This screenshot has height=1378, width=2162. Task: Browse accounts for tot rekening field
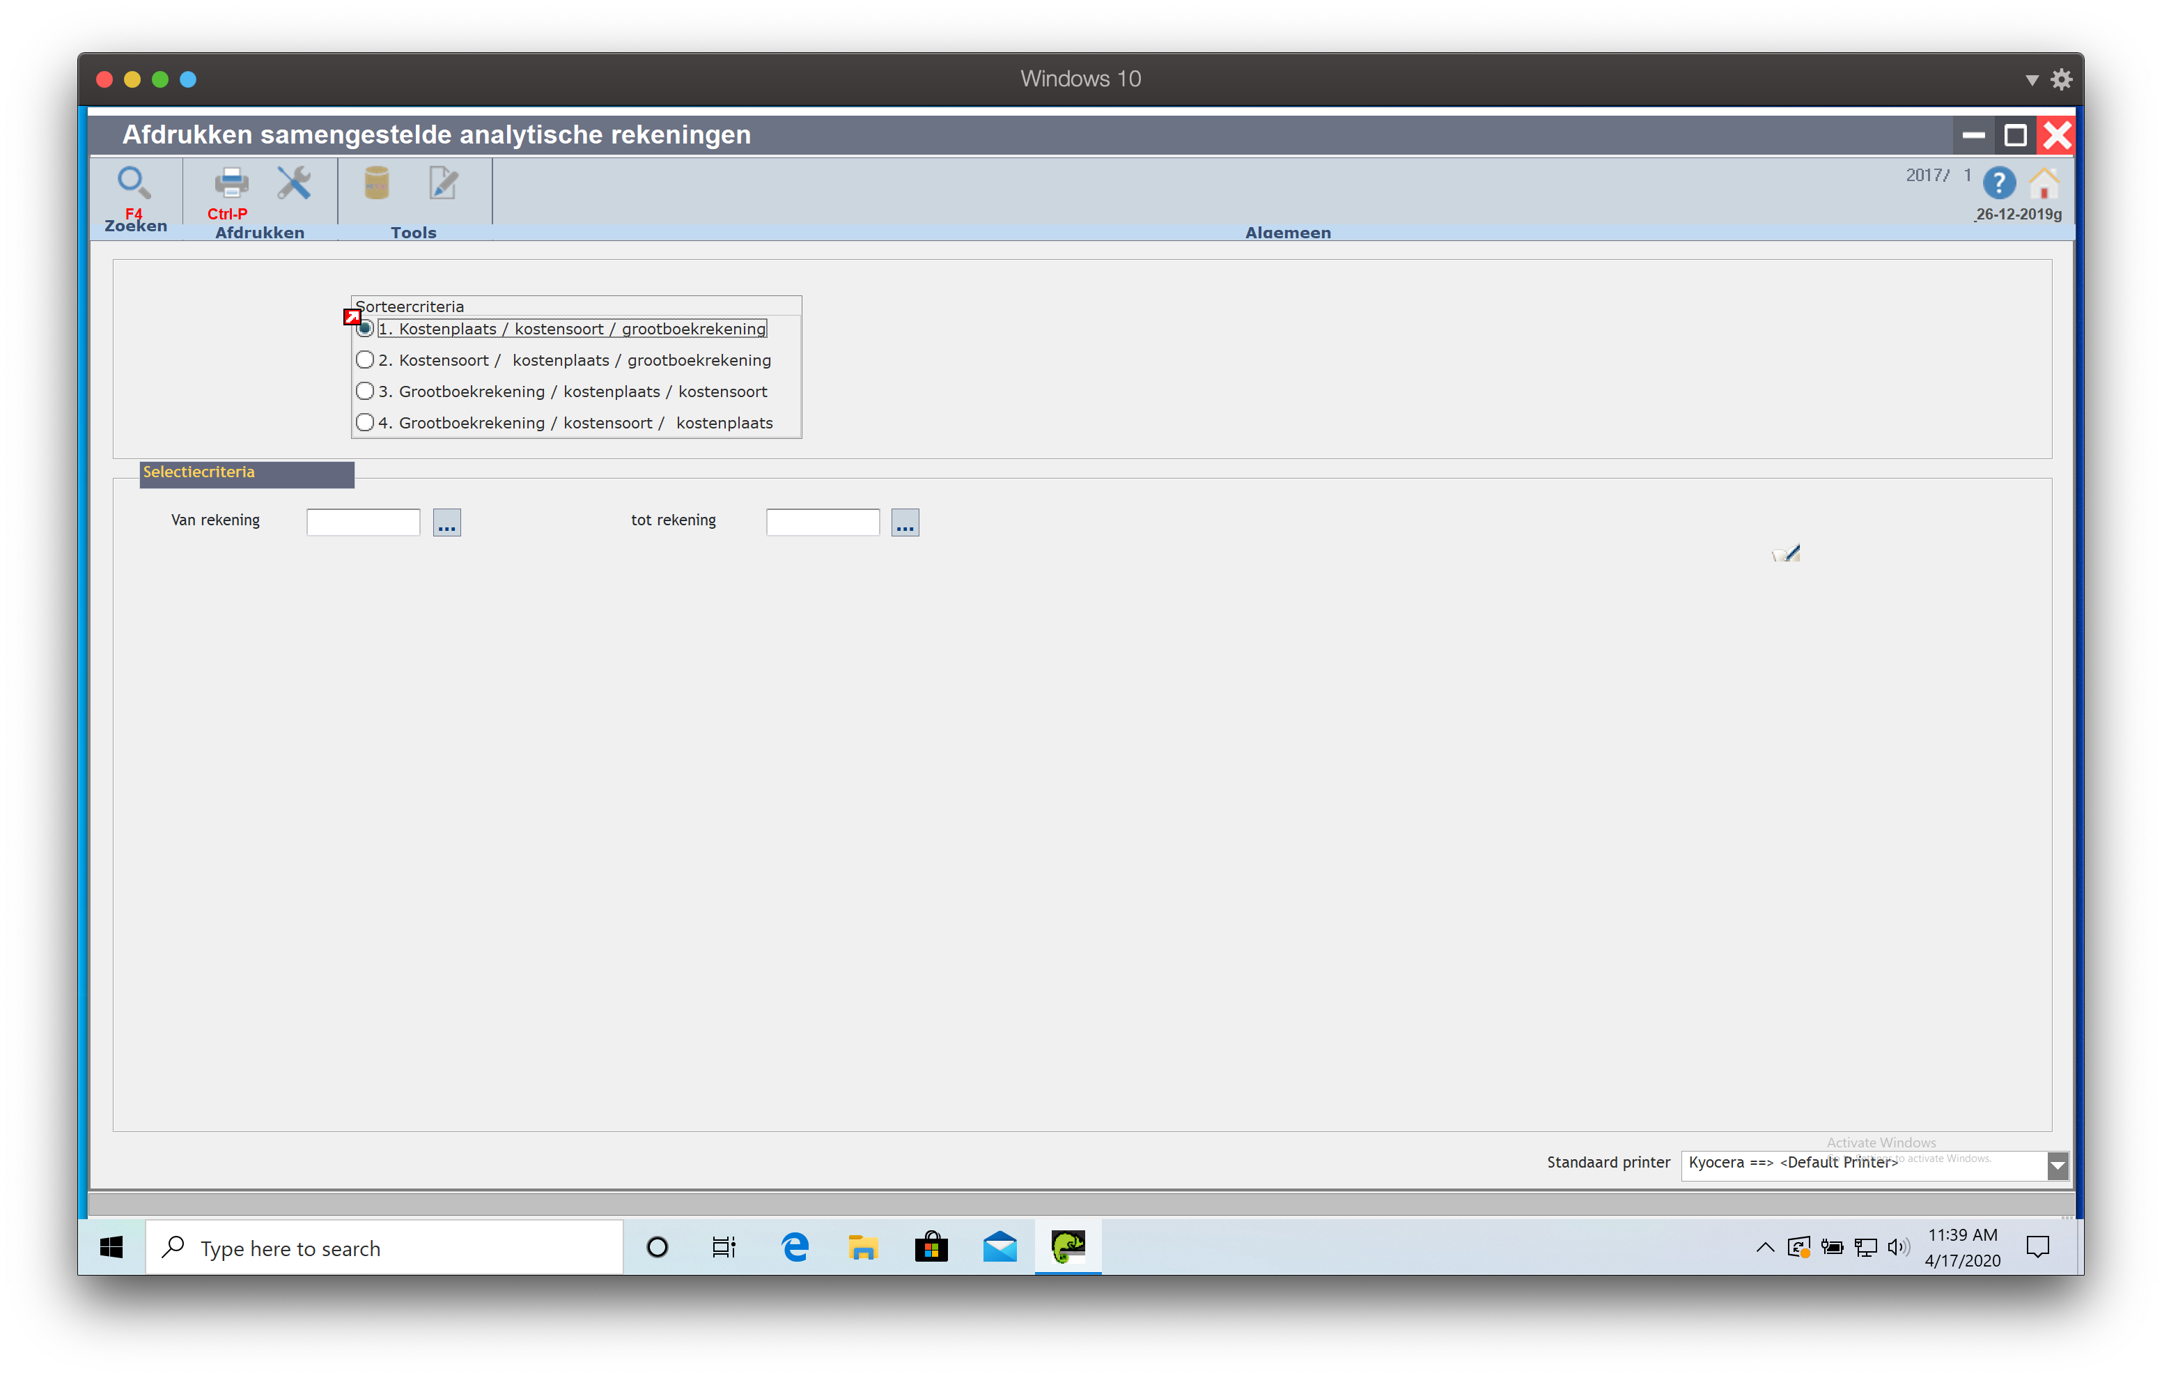[905, 522]
